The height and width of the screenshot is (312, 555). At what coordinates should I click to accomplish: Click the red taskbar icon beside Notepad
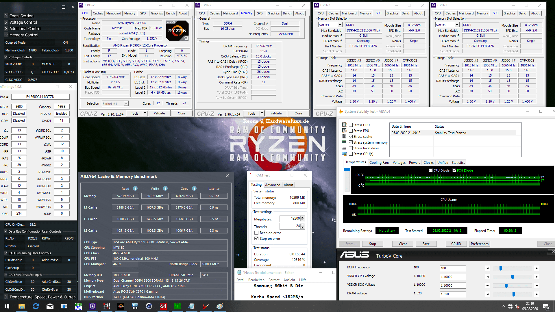206,306
